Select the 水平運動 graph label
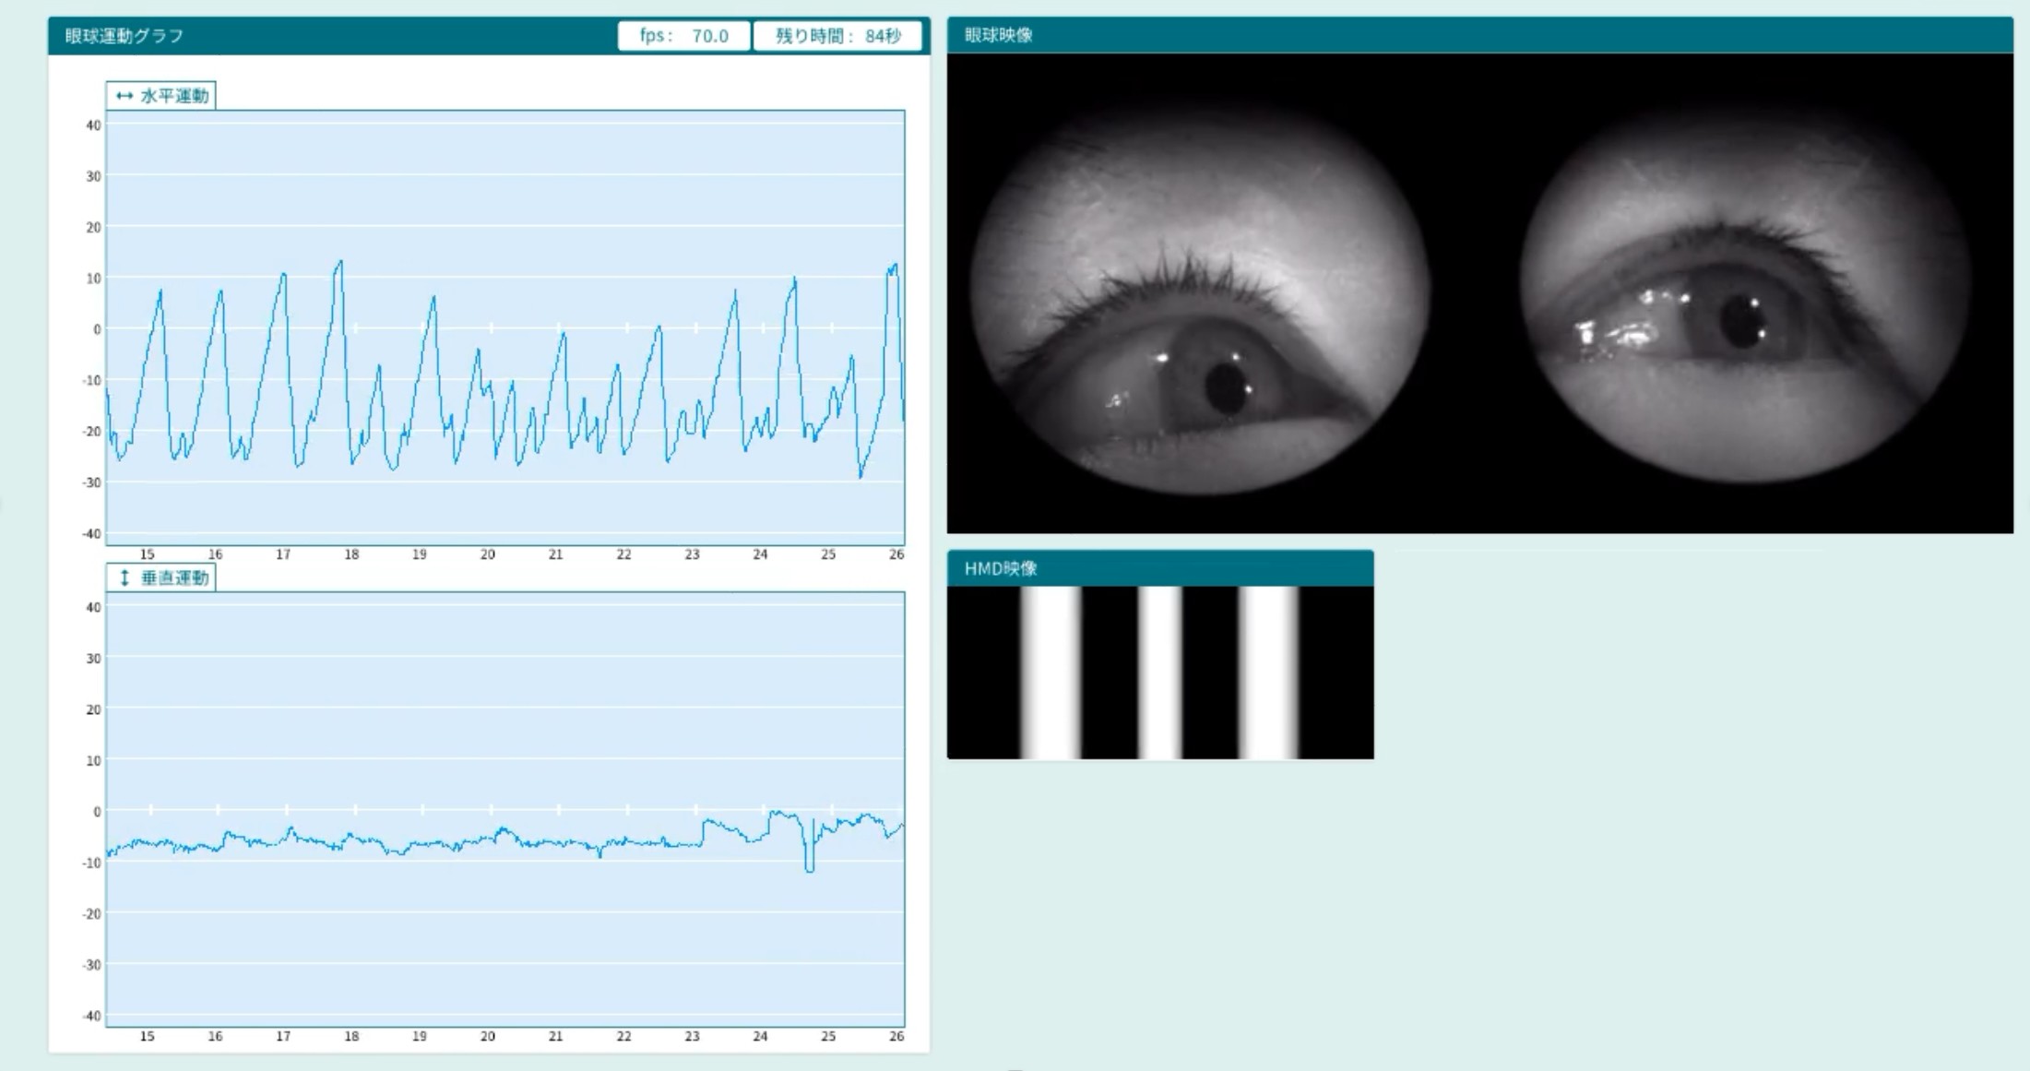The width and height of the screenshot is (2030, 1071). click(x=174, y=96)
